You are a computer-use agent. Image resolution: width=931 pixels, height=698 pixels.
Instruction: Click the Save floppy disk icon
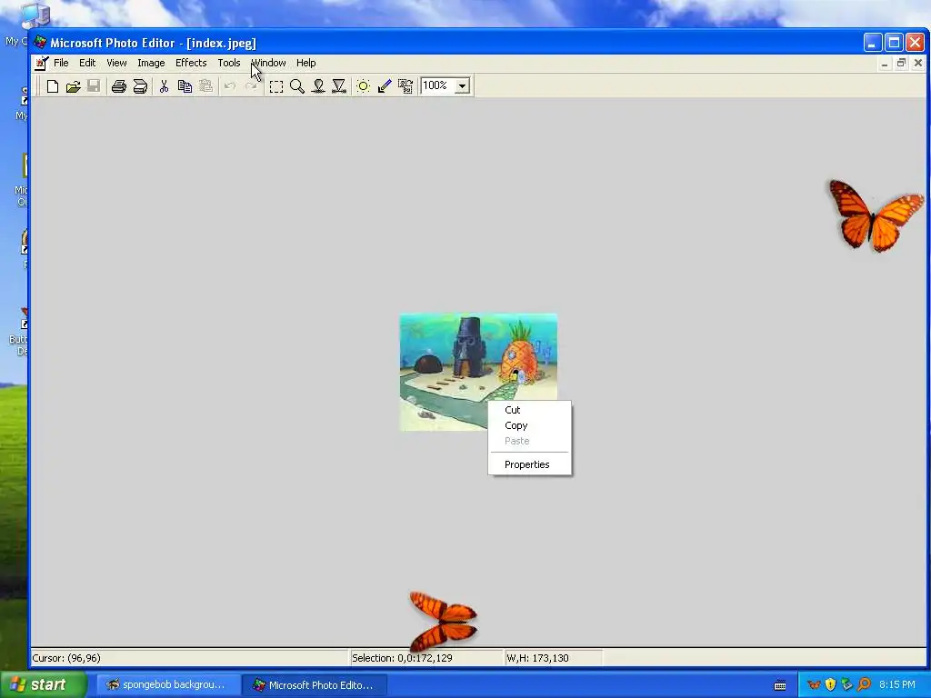94,86
